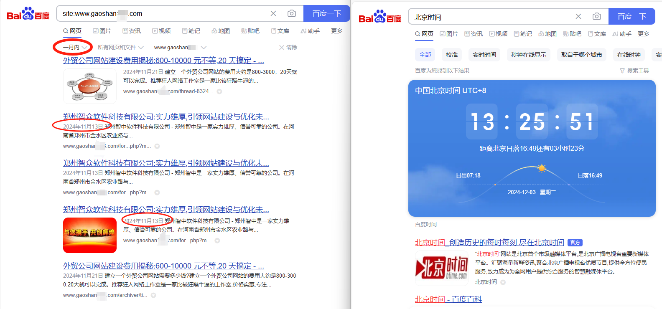Switch to 视频 tab in right window
Screen dimensions: 662x309
click(498, 34)
